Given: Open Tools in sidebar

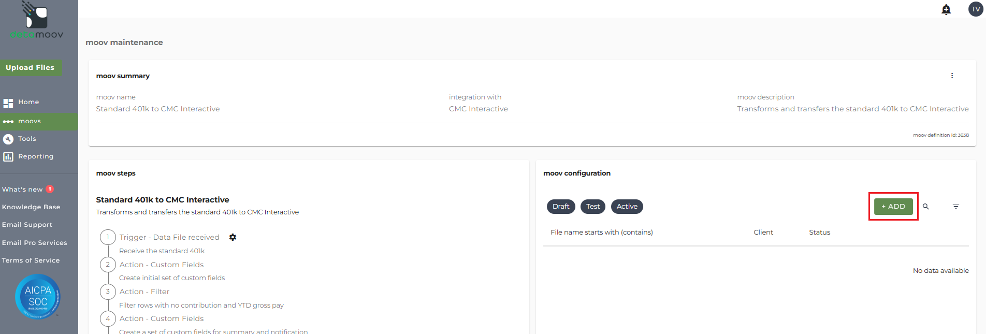Looking at the screenshot, I should pyautogui.click(x=27, y=139).
